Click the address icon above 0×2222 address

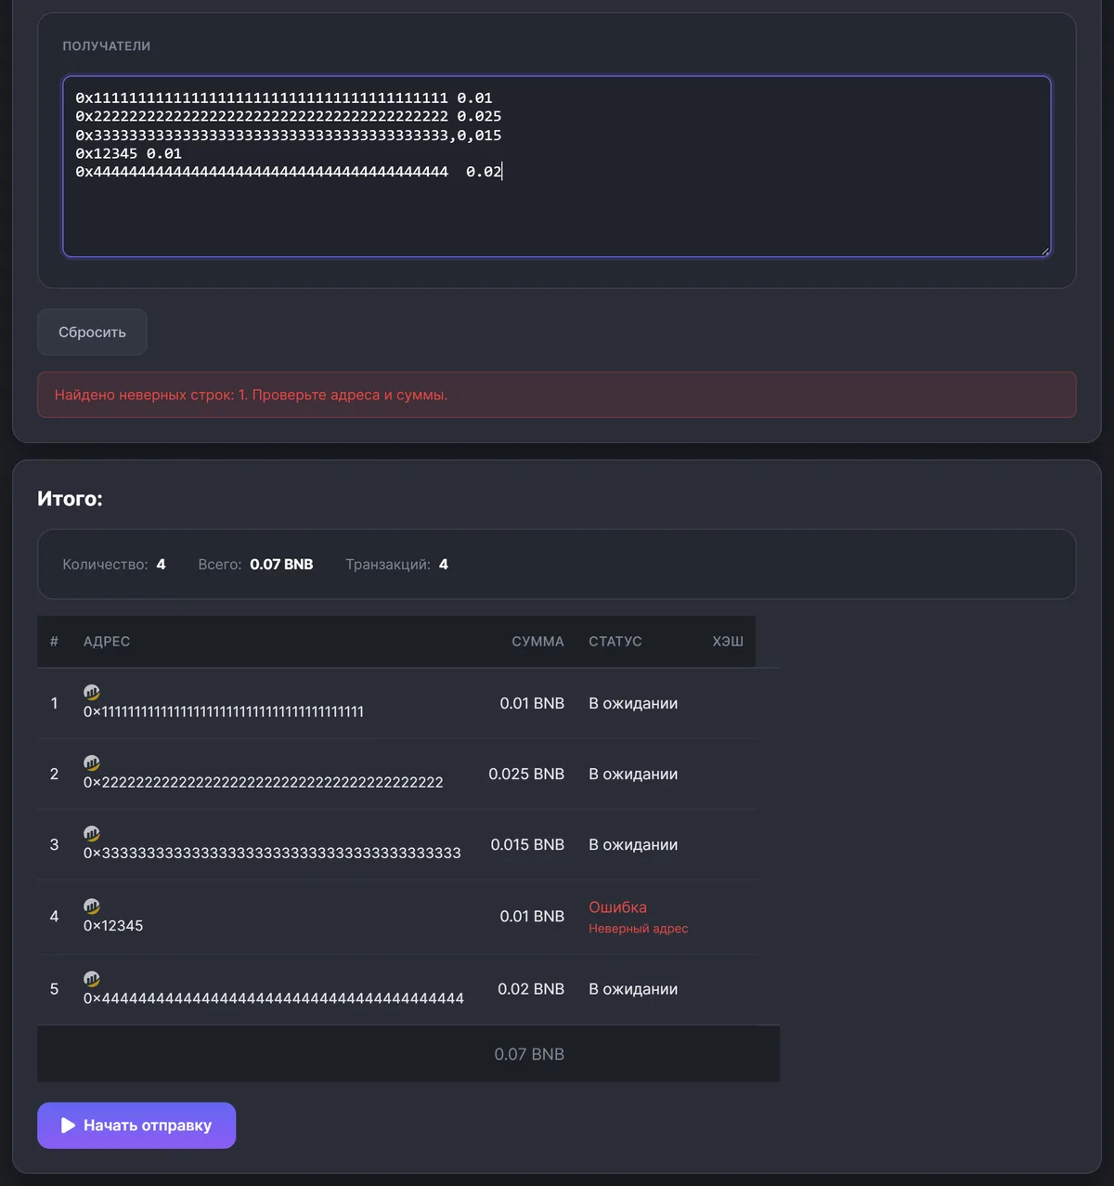[92, 762]
